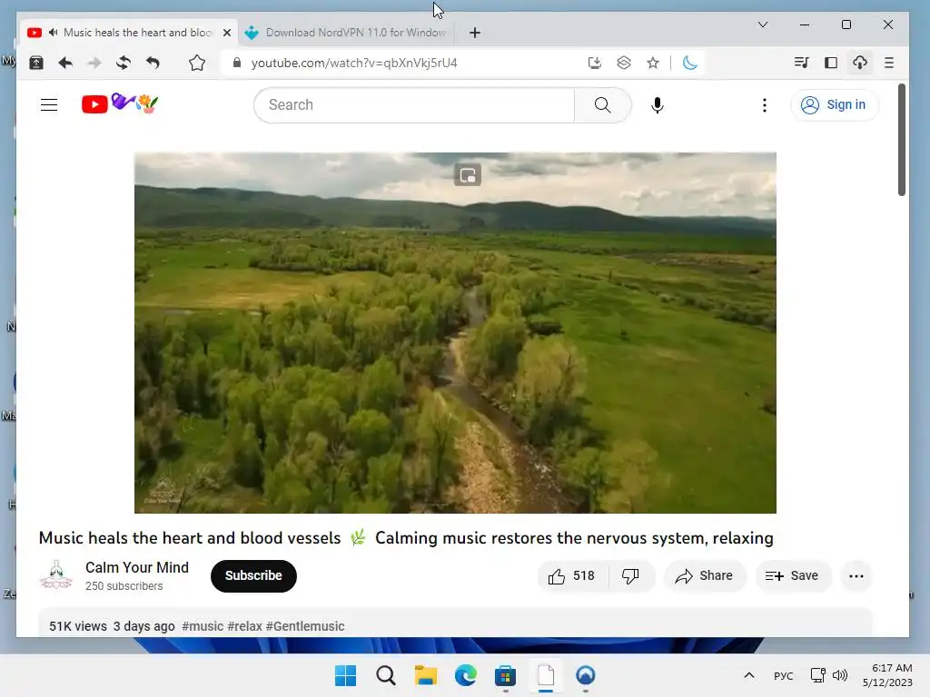Image resolution: width=930 pixels, height=697 pixels.
Task: Restore closed tab with the undo arrow
Action: 153,63
